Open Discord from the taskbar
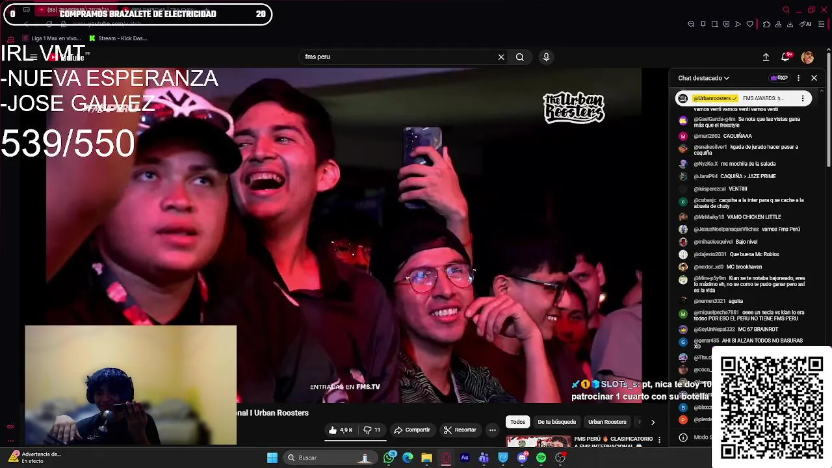Viewport: 832px width, 468px height. [522, 458]
